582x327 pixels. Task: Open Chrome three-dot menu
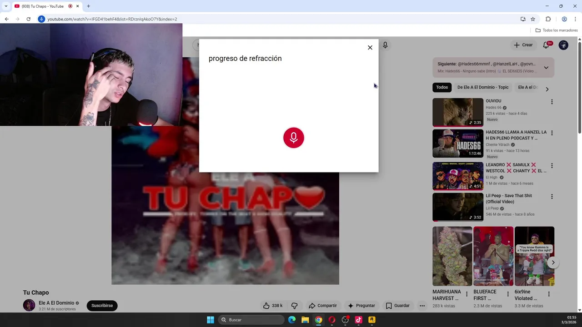[575, 19]
